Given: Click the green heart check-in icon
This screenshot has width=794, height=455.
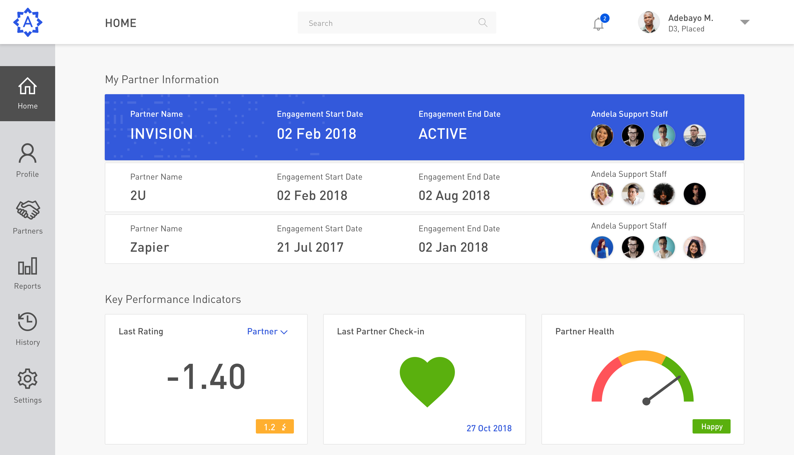Looking at the screenshot, I should click(427, 381).
